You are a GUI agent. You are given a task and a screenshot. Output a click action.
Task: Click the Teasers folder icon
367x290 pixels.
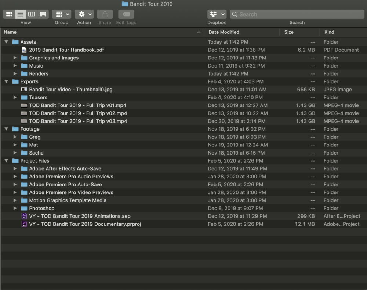click(x=24, y=97)
